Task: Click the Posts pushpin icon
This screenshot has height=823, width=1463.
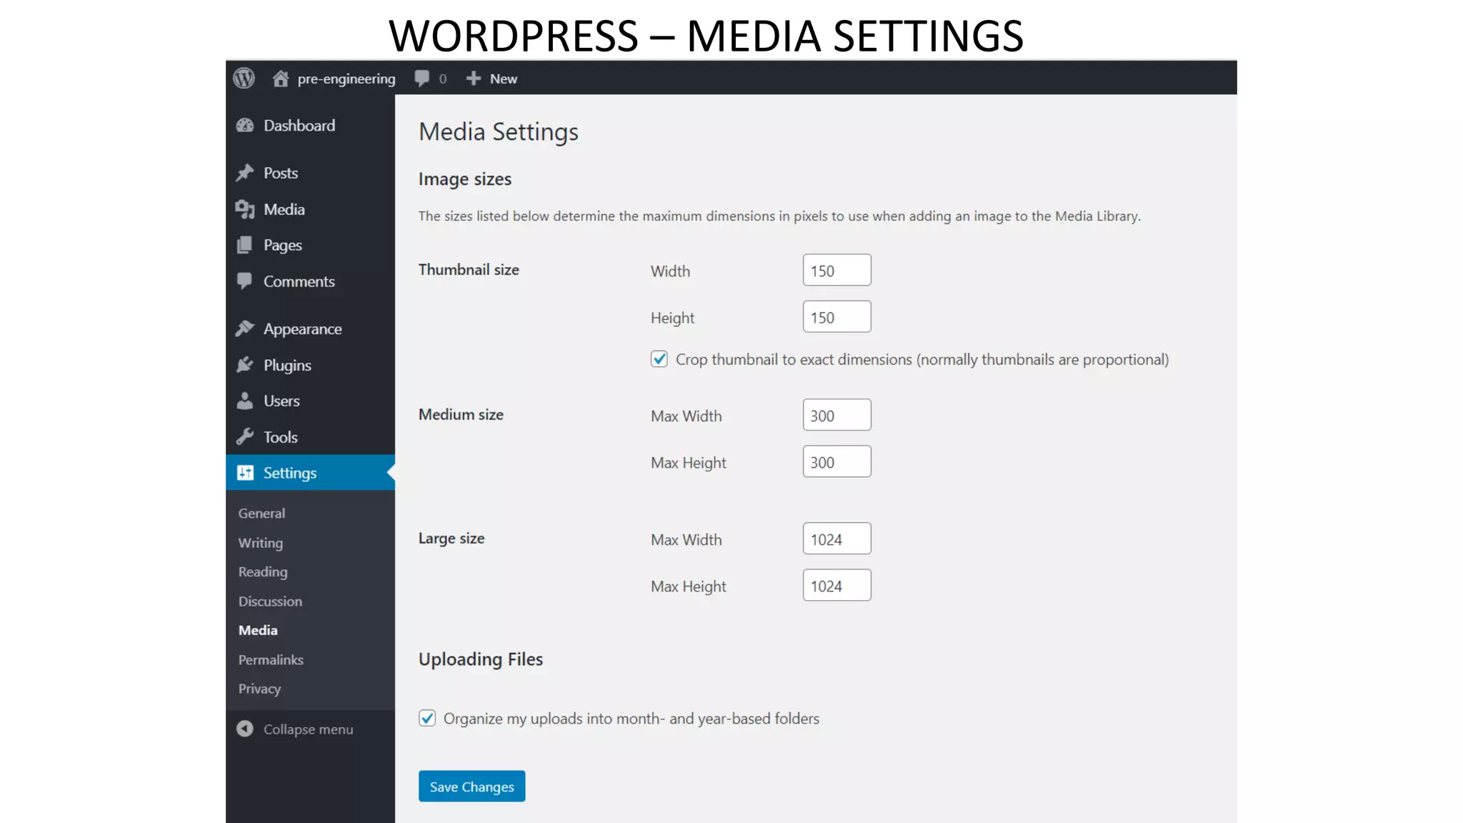Action: pos(245,172)
